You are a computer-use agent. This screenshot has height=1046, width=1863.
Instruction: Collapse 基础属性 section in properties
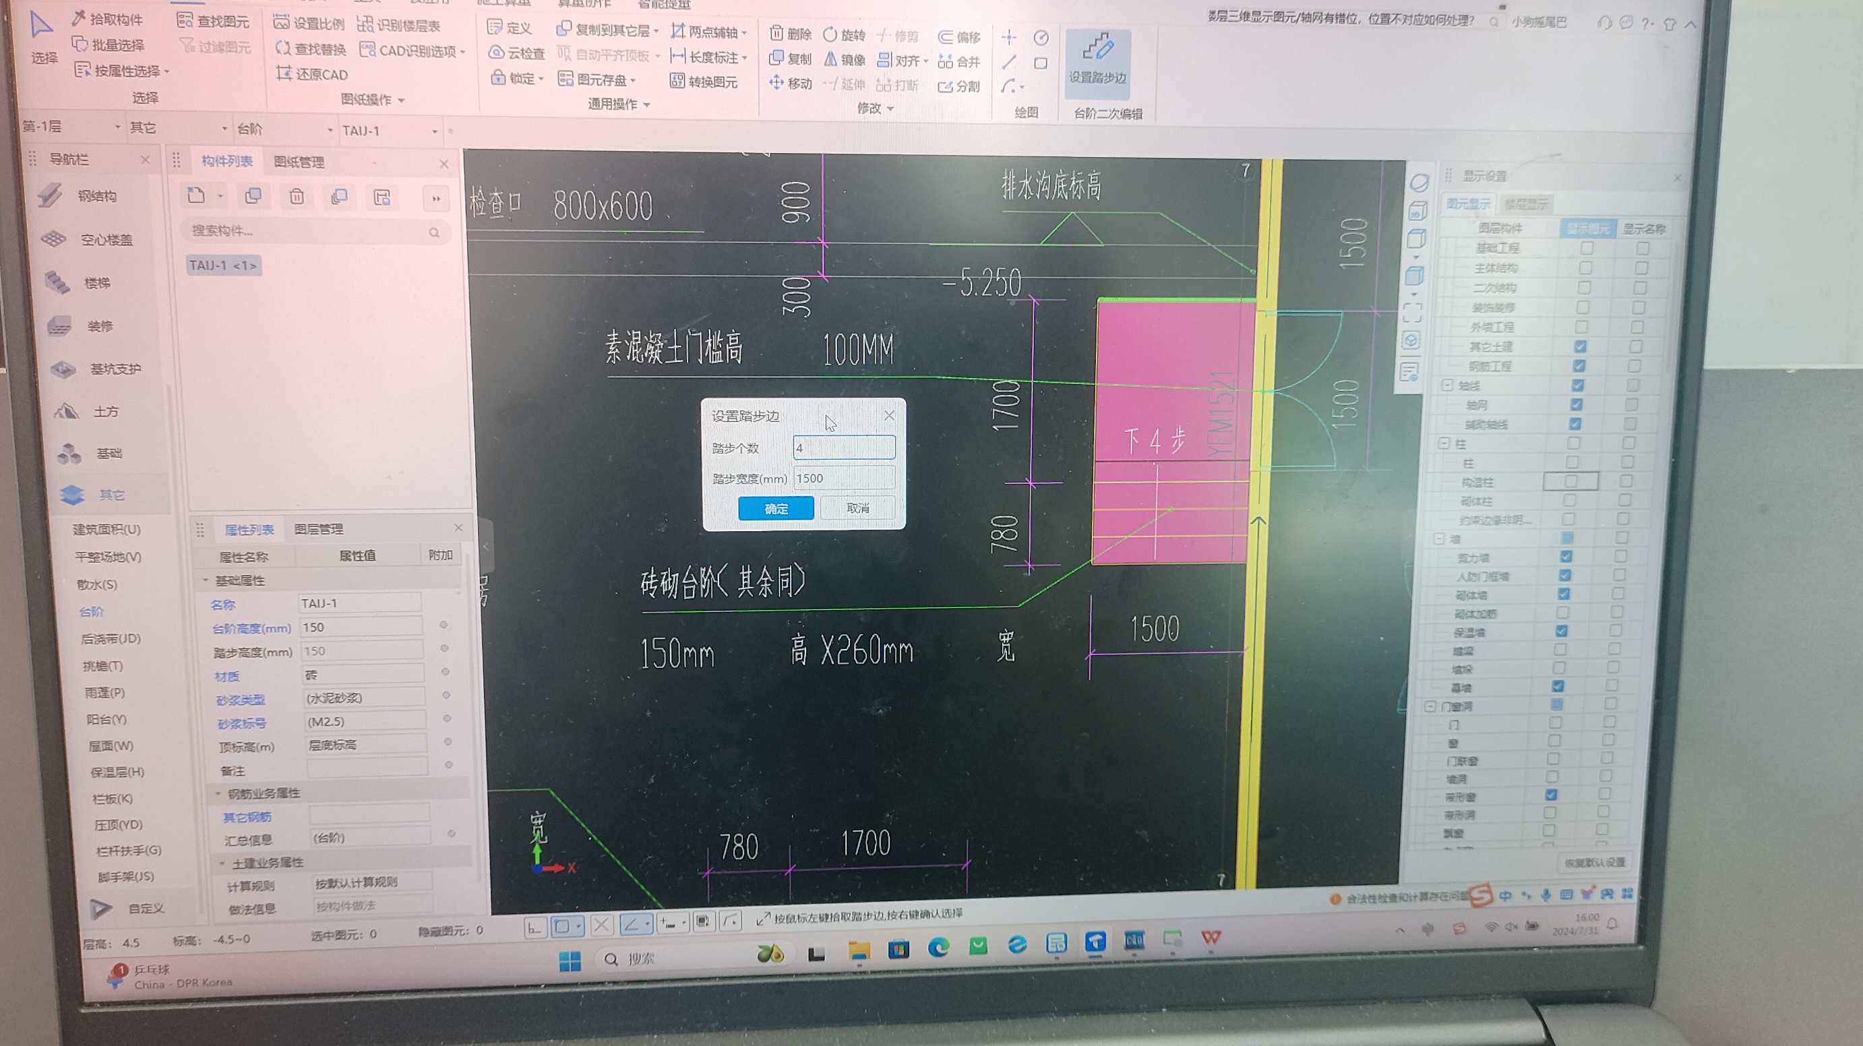tap(206, 580)
